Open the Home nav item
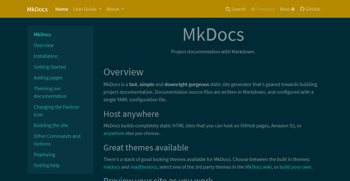 (62, 9)
